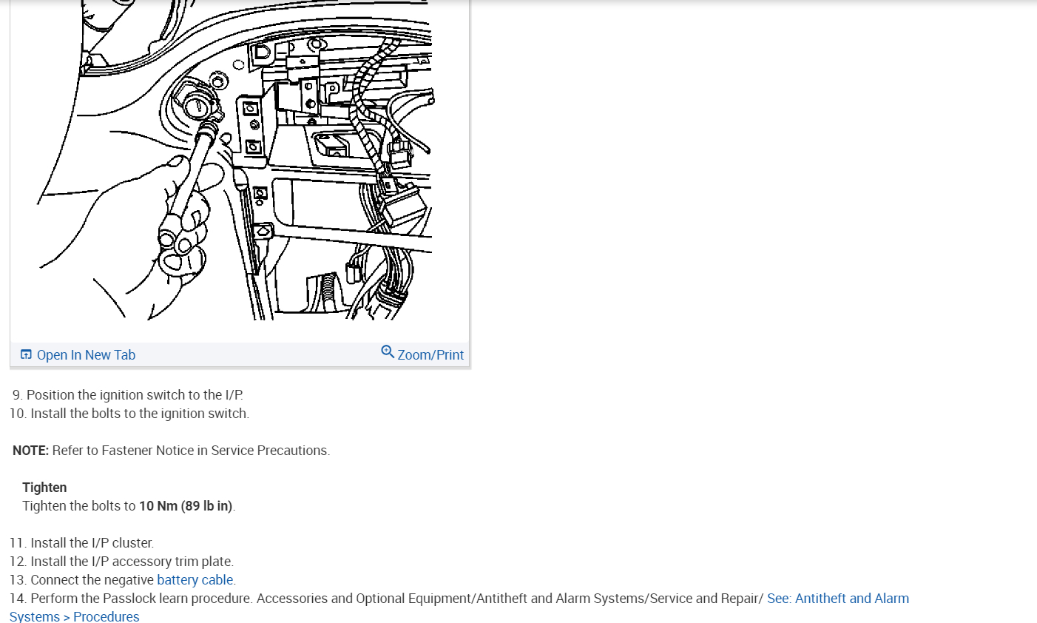Follow the battery cable link

195,580
